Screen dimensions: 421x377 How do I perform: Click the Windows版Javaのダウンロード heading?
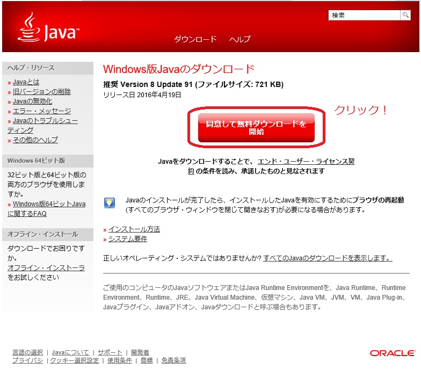coord(179,69)
